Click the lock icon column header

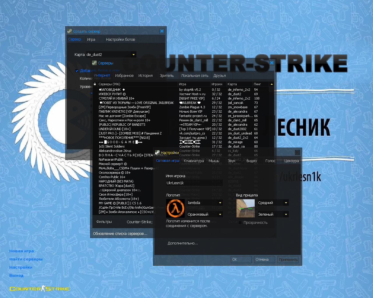click(95, 84)
